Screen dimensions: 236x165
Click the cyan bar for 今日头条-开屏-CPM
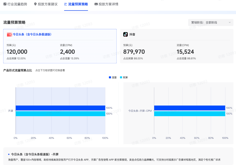[x=190, y=114]
